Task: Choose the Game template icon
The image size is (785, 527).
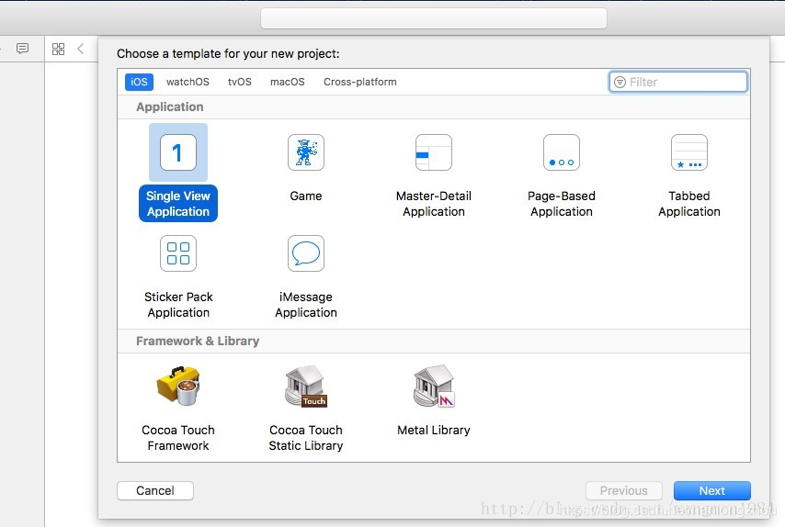Action: (306, 152)
